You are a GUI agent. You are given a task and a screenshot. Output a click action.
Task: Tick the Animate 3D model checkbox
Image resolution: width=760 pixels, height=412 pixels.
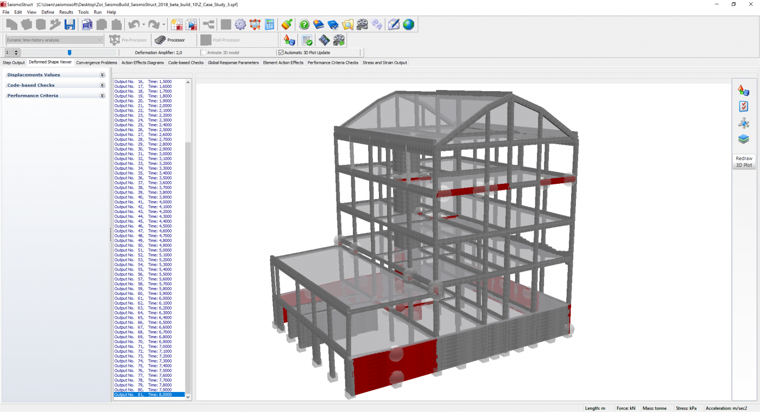(204, 53)
